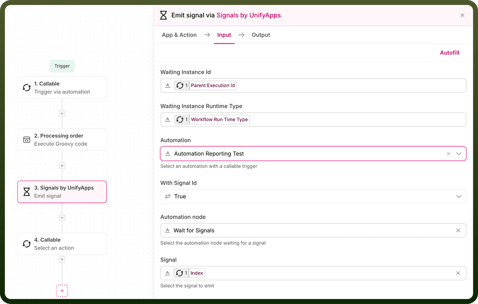478x304 pixels.
Task: Expand the Automation dropdown chevron
Action: 459,154
